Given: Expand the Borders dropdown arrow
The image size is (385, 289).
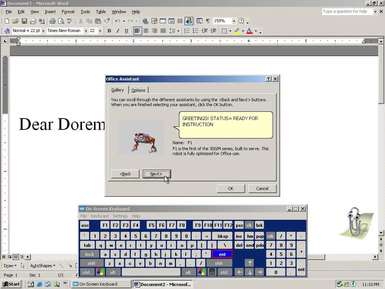Looking at the screenshot, I should pyautogui.click(x=230, y=31).
